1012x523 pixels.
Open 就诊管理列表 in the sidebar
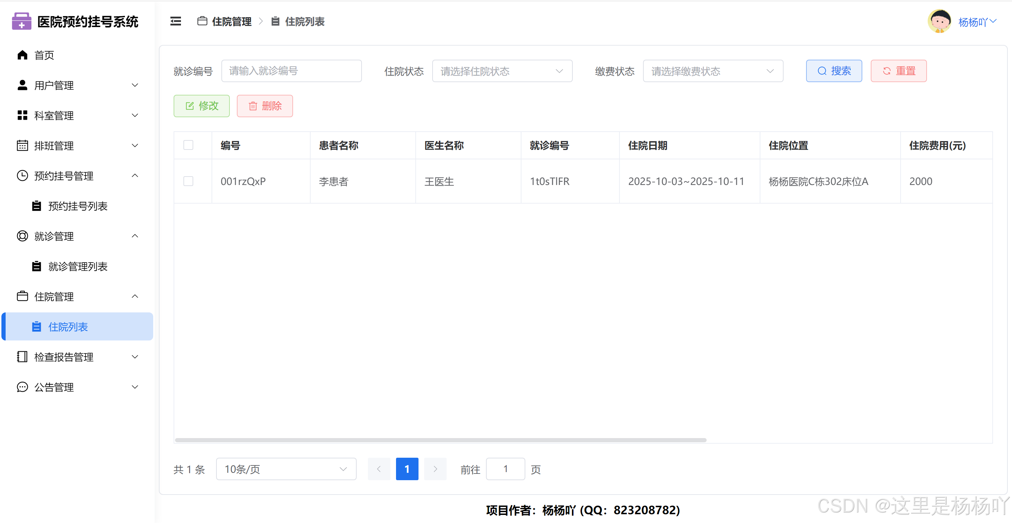tap(77, 266)
